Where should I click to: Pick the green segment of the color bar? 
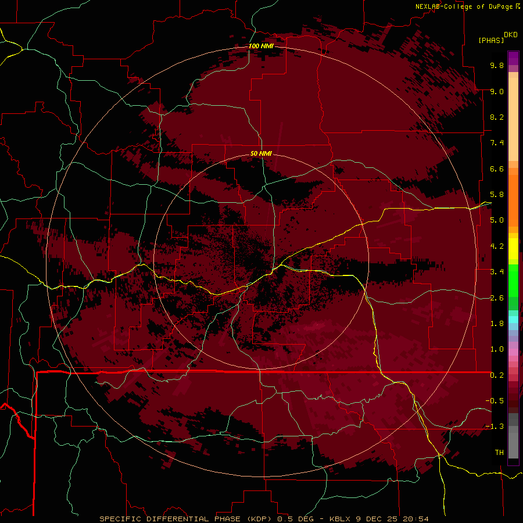tap(513, 280)
